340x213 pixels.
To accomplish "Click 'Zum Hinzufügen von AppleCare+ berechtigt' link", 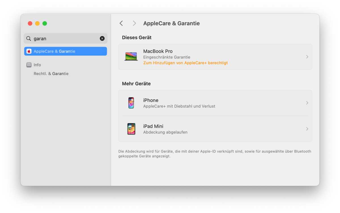I will click(185, 63).
